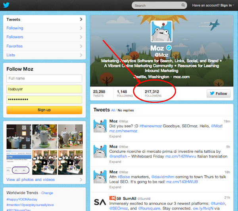Click the search magnifier icon
The width and height of the screenshot is (238, 211).
point(183,5)
